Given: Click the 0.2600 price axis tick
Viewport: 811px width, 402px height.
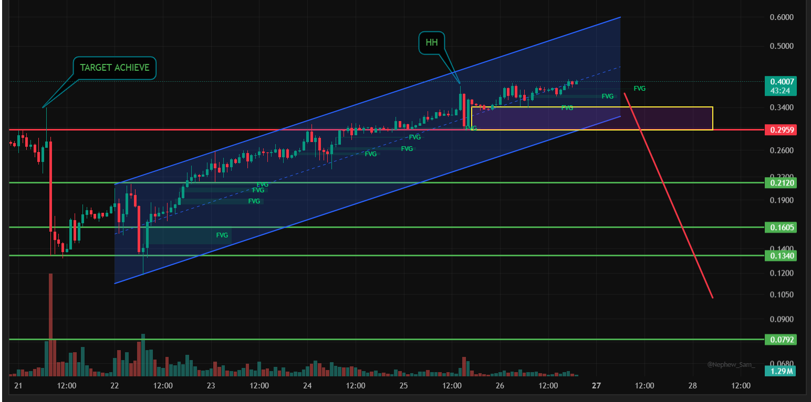Looking at the screenshot, I should tap(781, 151).
